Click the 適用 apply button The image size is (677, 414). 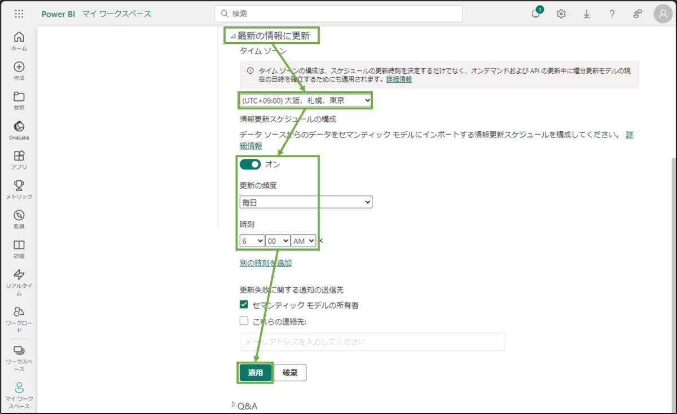(256, 372)
